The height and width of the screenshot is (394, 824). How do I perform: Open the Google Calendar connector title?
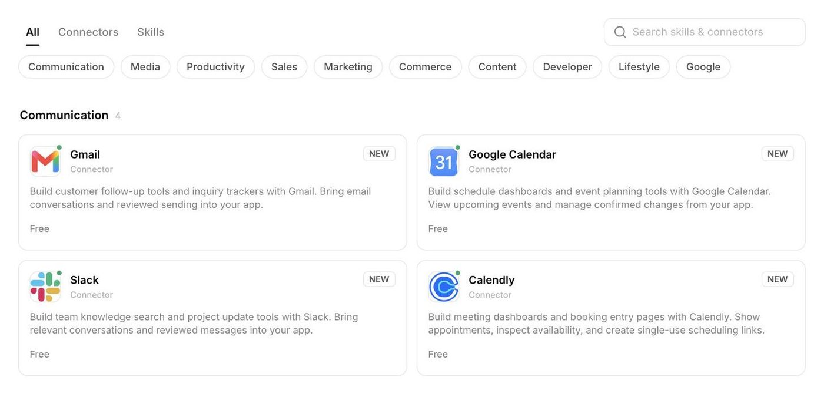click(512, 154)
